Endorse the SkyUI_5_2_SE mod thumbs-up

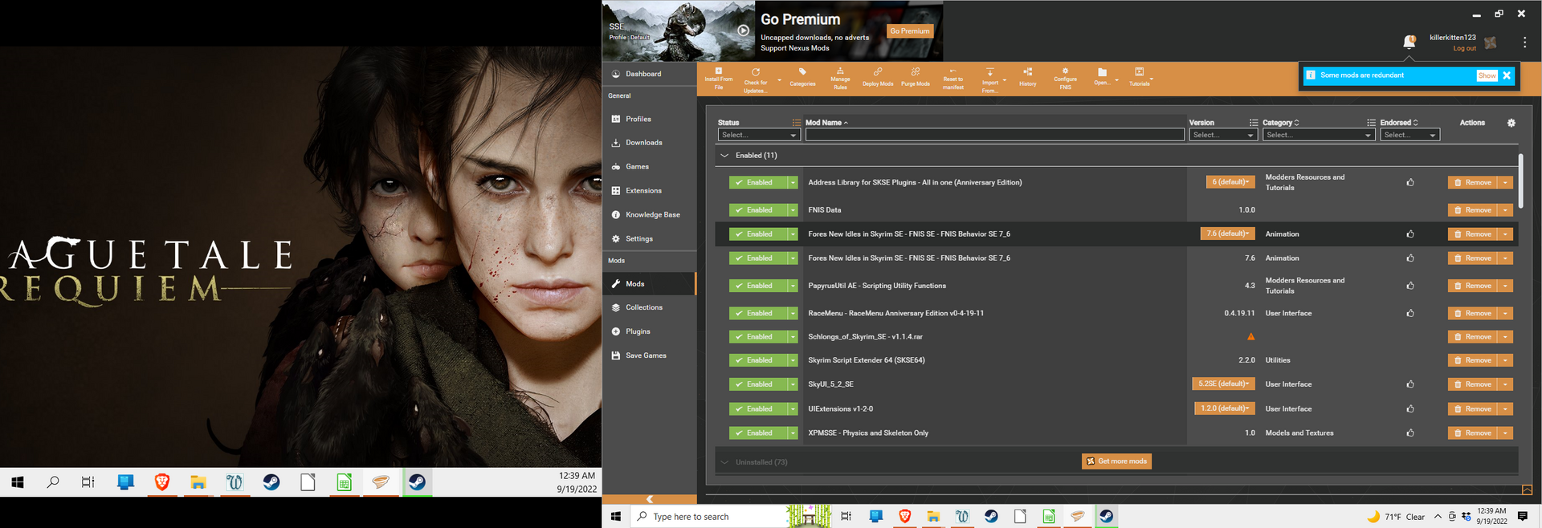1410,384
